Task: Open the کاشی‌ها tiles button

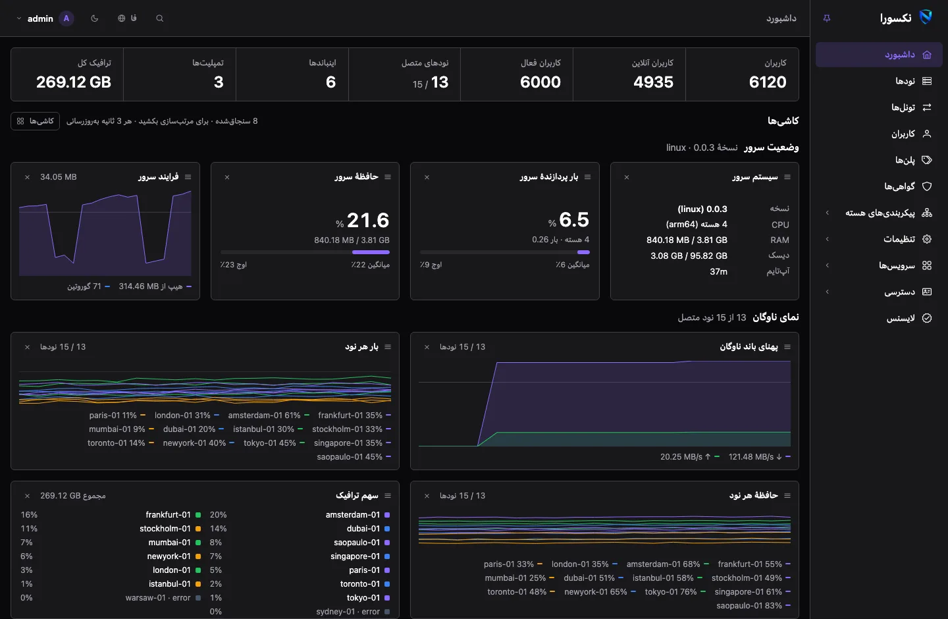Action: (x=36, y=121)
